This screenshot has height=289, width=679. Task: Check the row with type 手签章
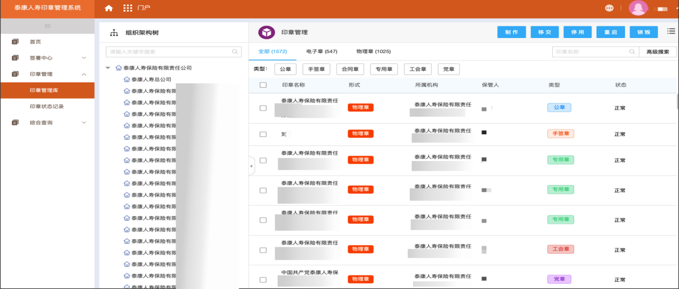pos(263,134)
